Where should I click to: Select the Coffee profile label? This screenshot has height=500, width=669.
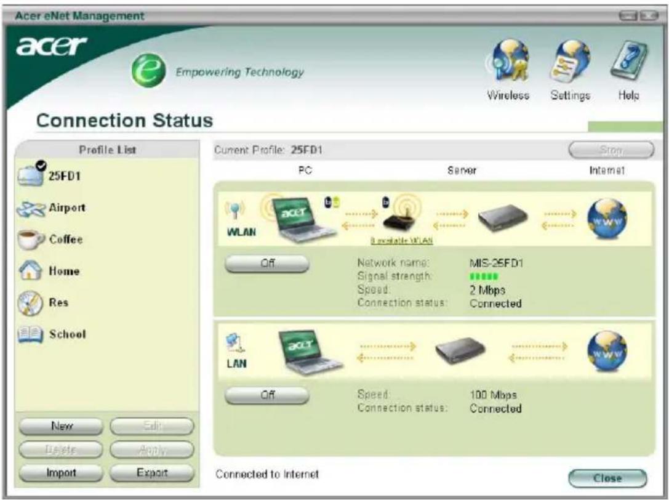point(66,239)
